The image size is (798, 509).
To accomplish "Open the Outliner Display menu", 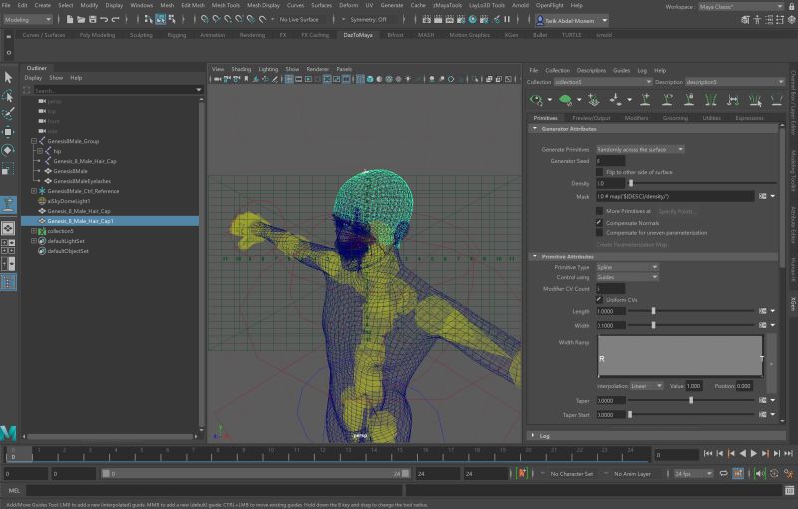I will [x=33, y=78].
